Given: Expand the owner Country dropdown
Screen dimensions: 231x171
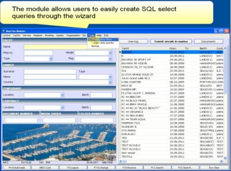Looking at the screenshot, I should [111, 82].
